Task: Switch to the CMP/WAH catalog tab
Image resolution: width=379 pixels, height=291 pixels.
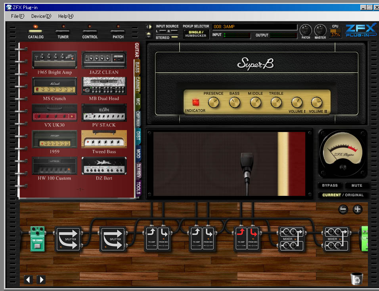Action: point(138,119)
